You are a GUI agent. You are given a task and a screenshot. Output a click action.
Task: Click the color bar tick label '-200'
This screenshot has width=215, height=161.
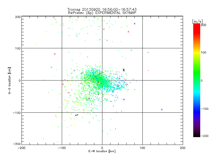pyautogui.click(x=205, y=136)
